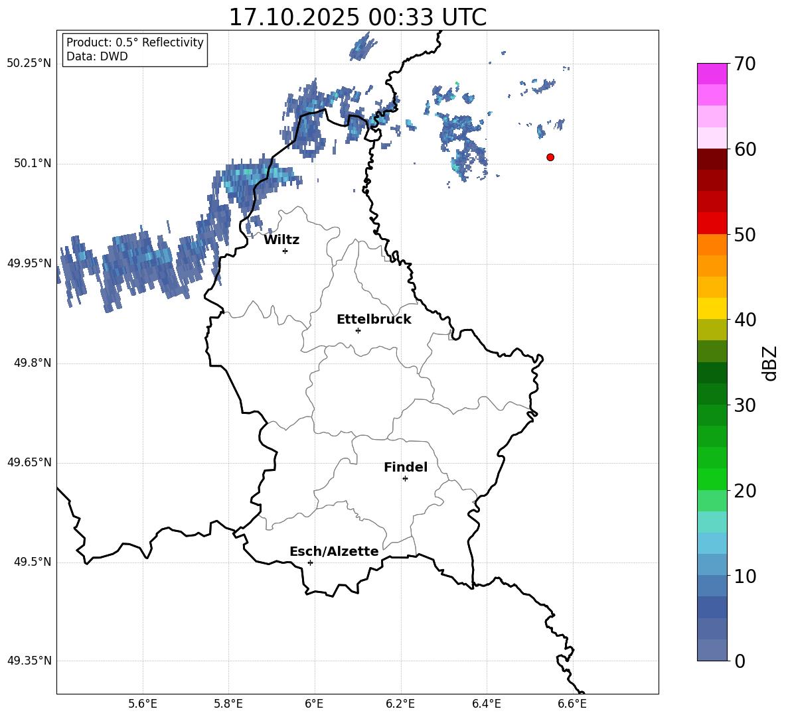Pick the bright green swatch at 20

pyautogui.click(x=712, y=480)
